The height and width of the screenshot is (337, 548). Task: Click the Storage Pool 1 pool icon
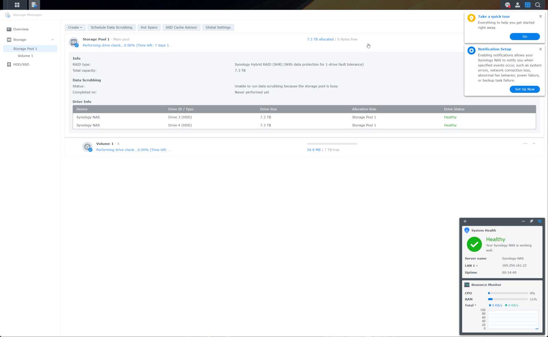click(74, 42)
